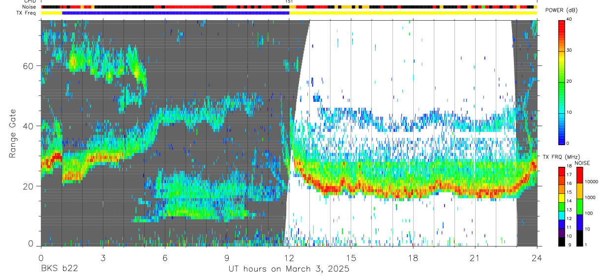Click the 9 tick on UT hours axis
Image resolution: width=604 pixels, height=279 pixels.
click(x=227, y=258)
